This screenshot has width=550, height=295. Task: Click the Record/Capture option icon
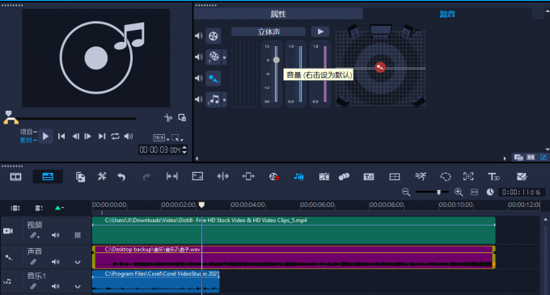click(x=273, y=177)
